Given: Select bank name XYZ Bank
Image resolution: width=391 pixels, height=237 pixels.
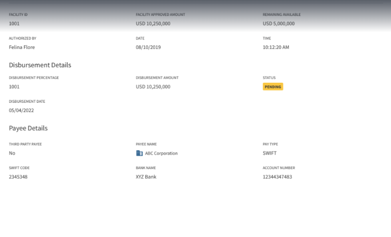Looking at the screenshot, I should click(146, 177).
